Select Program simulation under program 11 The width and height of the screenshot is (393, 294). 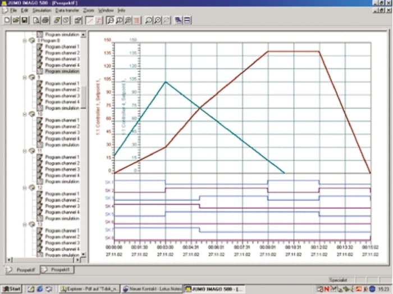click(x=62, y=182)
